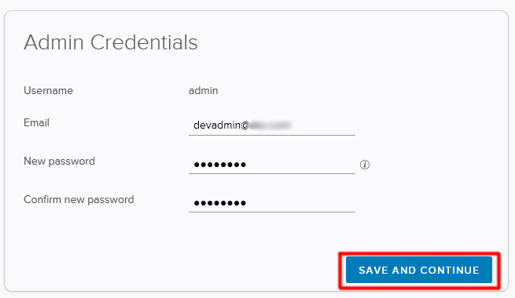The width and height of the screenshot is (515, 298).
Task: Click empty space after Confirm password dots
Action: tap(300, 203)
